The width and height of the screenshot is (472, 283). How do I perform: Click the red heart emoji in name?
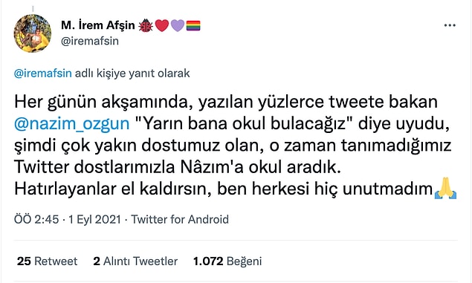point(162,25)
